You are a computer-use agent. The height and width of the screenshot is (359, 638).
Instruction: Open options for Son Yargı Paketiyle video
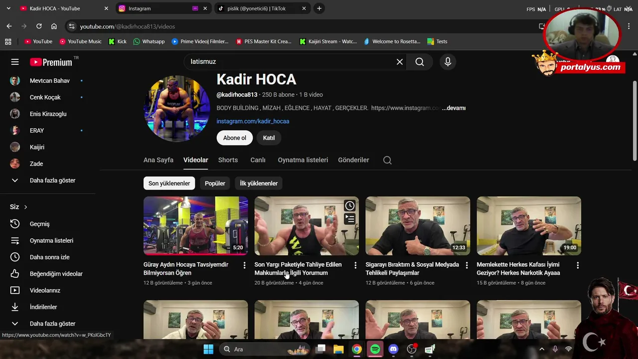pos(355,265)
